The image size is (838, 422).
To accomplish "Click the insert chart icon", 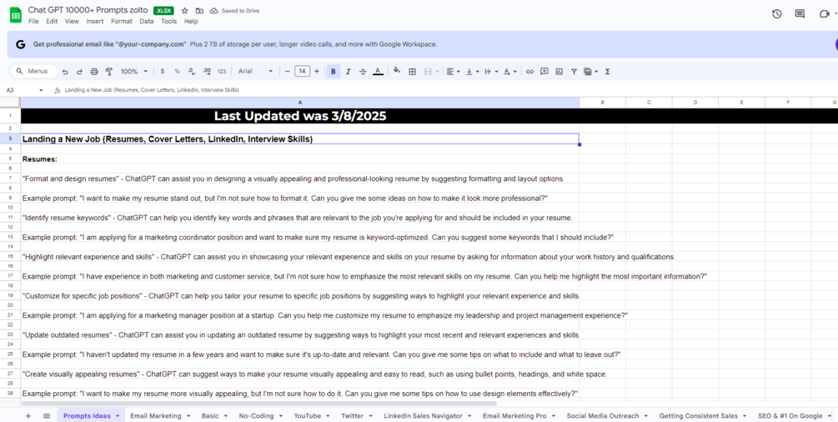I will click(559, 71).
